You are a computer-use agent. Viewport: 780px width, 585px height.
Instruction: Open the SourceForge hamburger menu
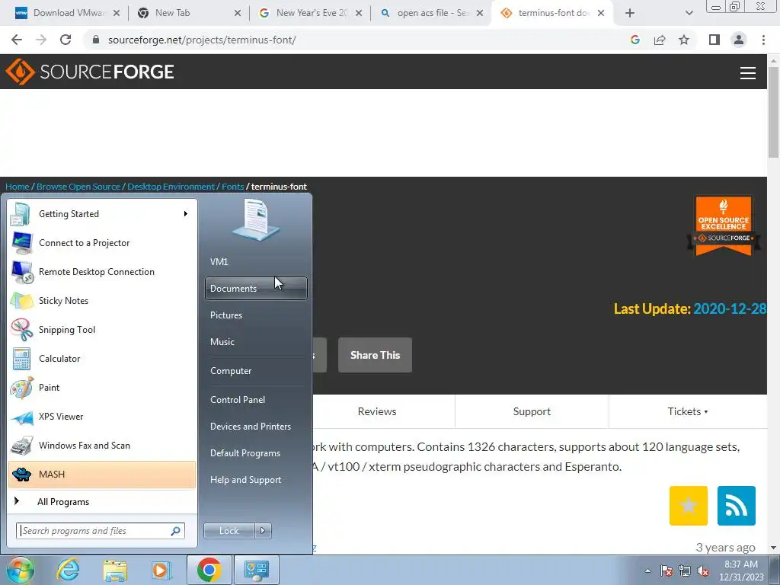click(x=748, y=72)
